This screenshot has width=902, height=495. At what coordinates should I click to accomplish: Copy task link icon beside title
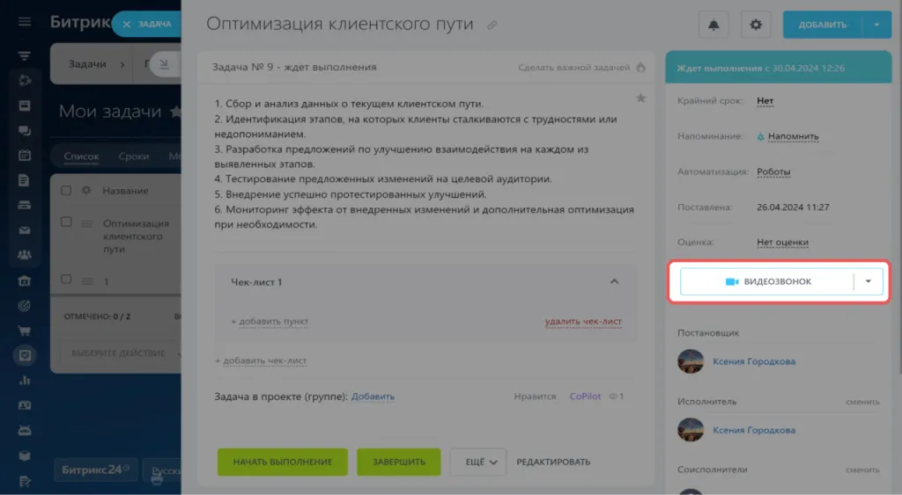tap(492, 25)
